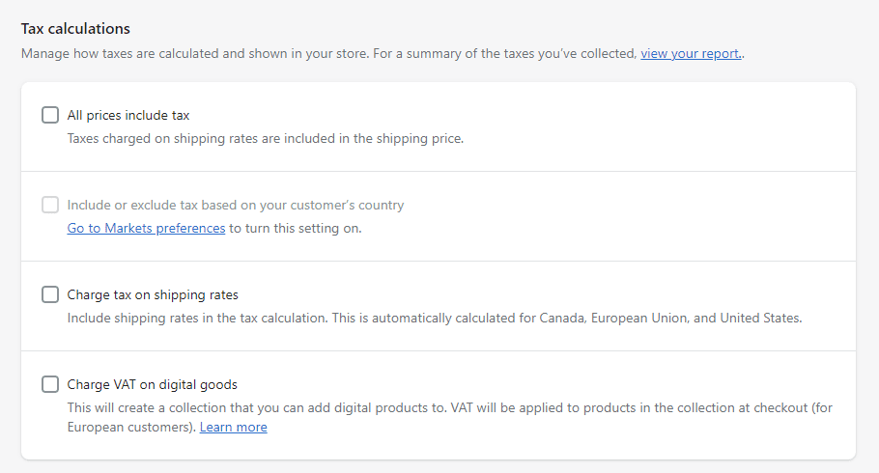879x473 pixels.
Task: Click the Charge VAT on digital goods label
Action: click(152, 384)
